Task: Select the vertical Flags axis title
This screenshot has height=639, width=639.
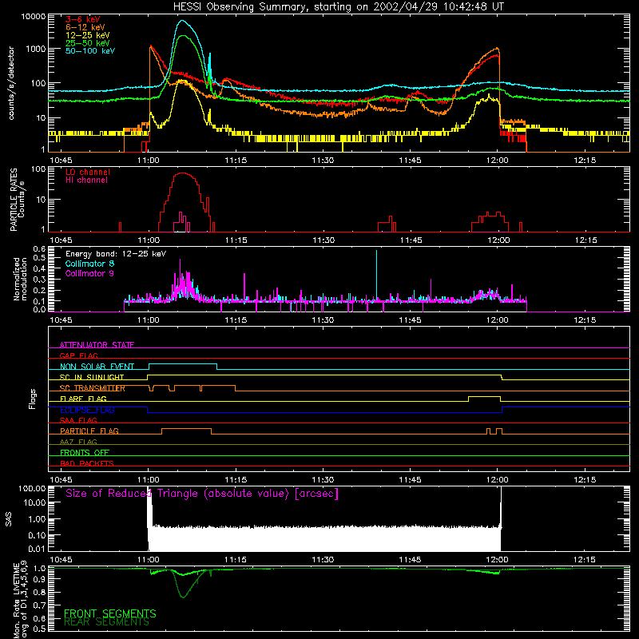Action: pyautogui.click(x=32, y=399)
